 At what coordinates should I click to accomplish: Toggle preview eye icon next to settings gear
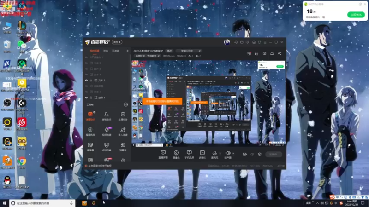[x=252, y=154]
